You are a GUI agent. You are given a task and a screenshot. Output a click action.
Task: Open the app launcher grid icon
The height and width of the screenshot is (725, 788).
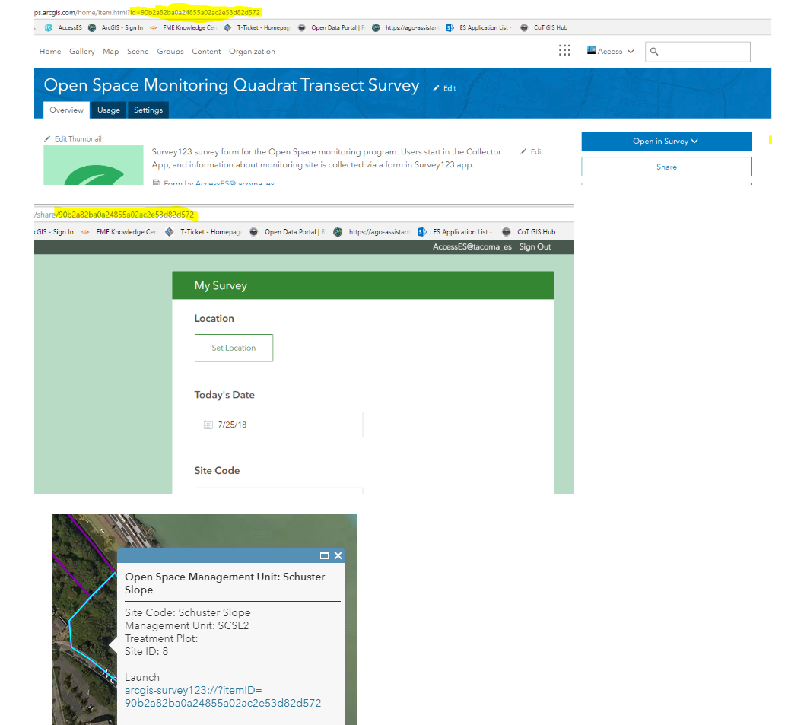tap(564, 50)
